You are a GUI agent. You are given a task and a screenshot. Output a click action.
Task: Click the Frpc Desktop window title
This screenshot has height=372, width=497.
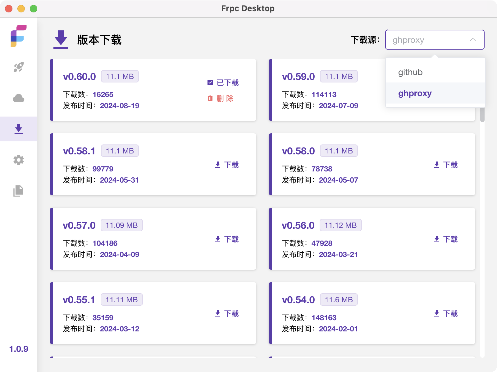coord(248,8)
